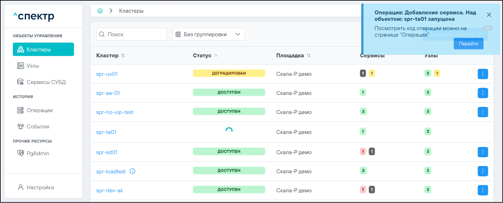Navigate to Операции history page
The image size is (503, 203).
[40, 110]
